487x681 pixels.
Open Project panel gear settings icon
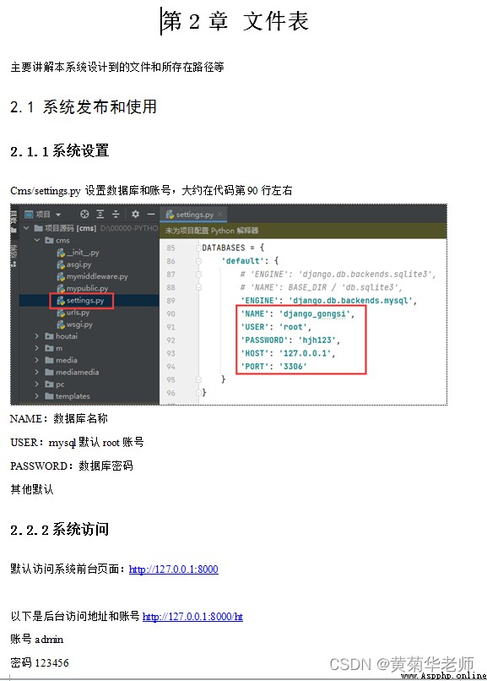point(135,214)
